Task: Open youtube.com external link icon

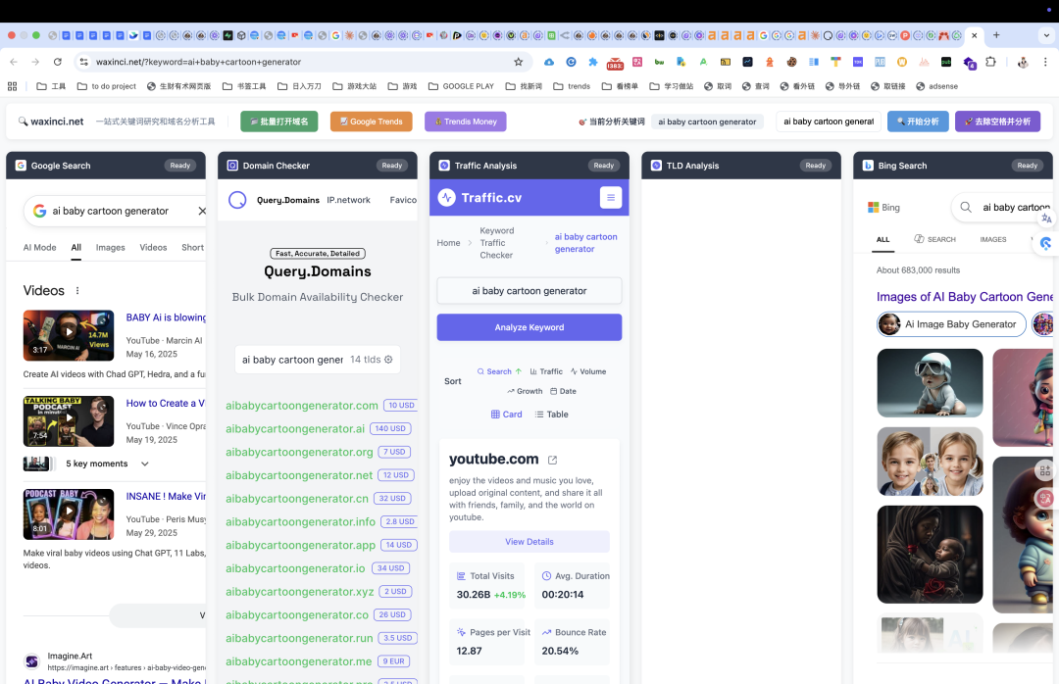Action: coord(552,460)
